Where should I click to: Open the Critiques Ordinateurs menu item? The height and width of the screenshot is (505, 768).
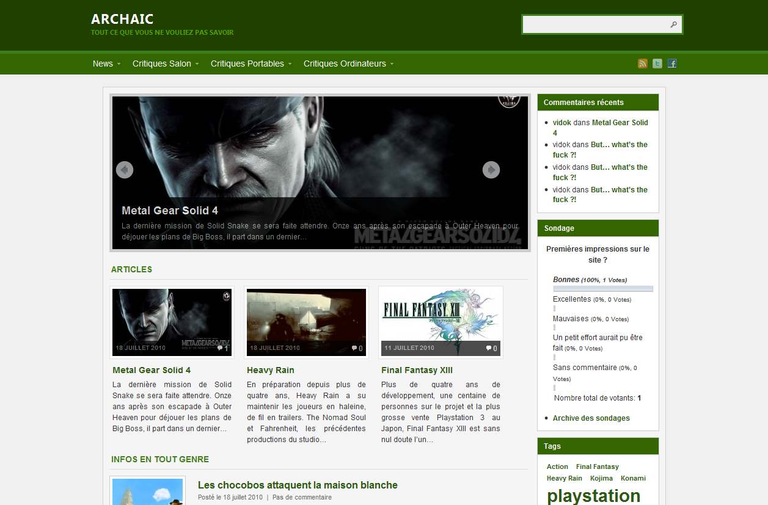[x=345, y=64]
